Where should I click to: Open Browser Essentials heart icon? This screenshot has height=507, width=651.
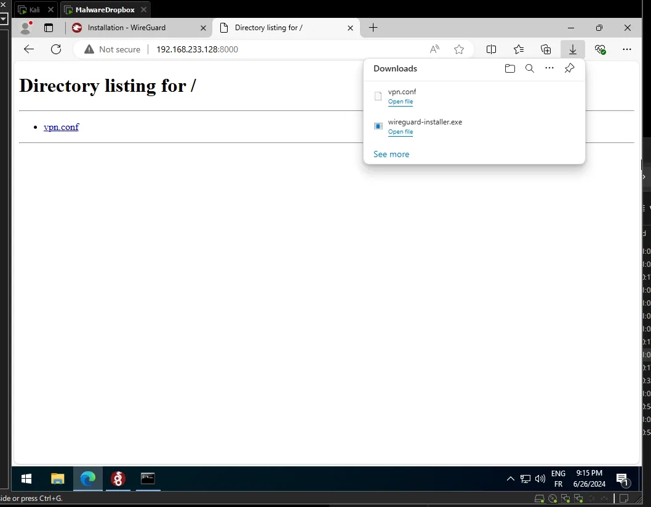click(x=601, y=49)
